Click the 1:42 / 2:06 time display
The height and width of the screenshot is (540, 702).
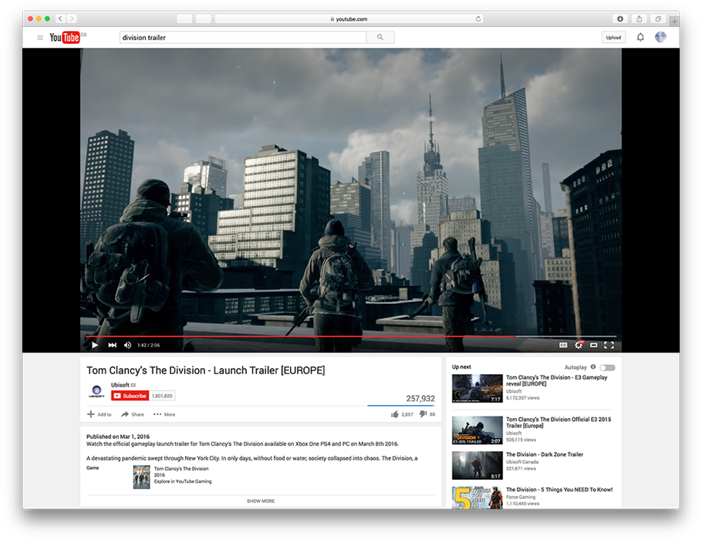[149, 346]
